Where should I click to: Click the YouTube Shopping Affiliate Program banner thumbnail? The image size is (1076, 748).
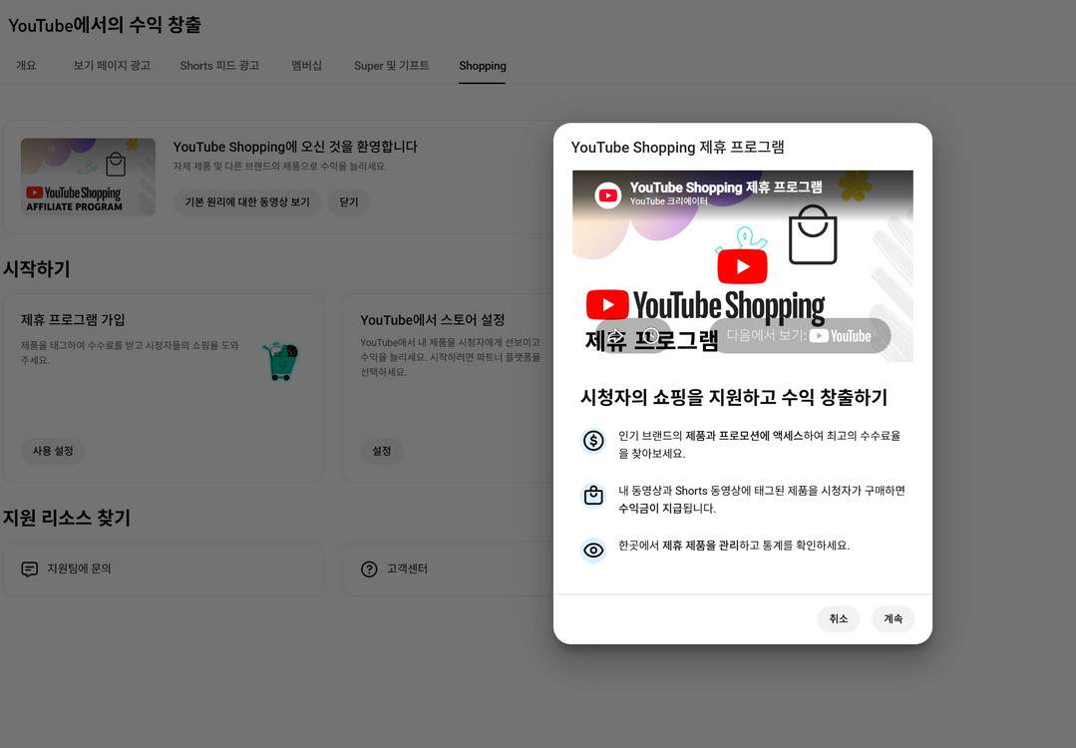tap(88, 178)
